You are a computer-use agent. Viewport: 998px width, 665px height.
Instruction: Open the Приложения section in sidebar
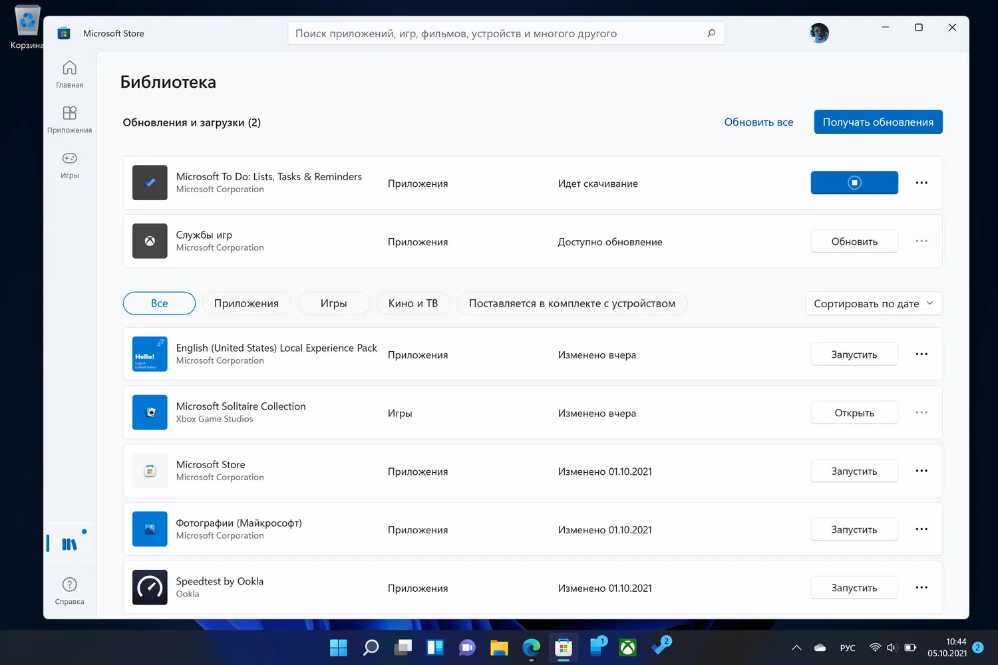click(x=70, y=120)
